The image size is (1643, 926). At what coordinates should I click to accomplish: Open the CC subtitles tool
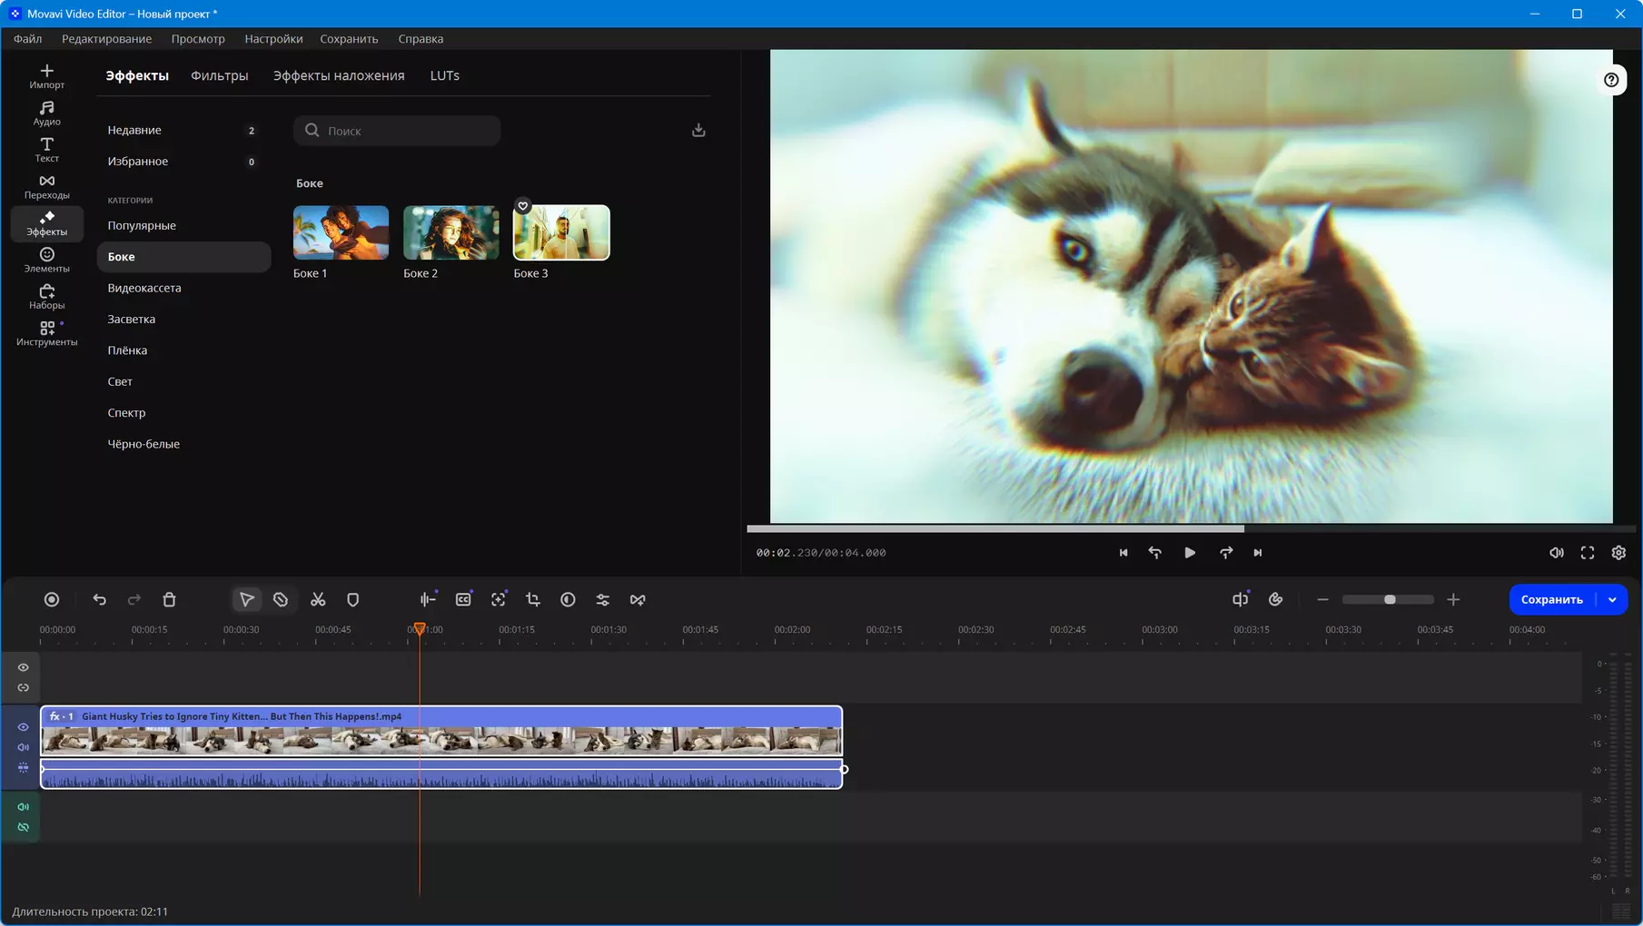[x=463, y=599]
